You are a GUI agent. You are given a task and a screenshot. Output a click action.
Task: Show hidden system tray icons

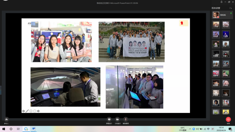190,129
